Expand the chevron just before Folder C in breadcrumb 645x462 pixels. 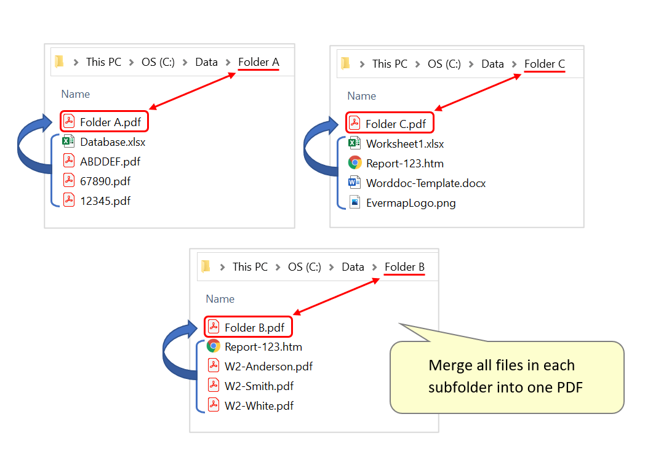pyautogui.click(x=515, y=64)
